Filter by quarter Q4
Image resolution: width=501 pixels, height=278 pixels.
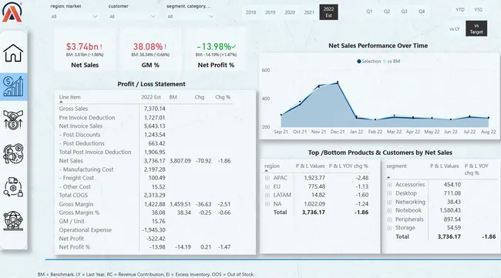(422, 12)
